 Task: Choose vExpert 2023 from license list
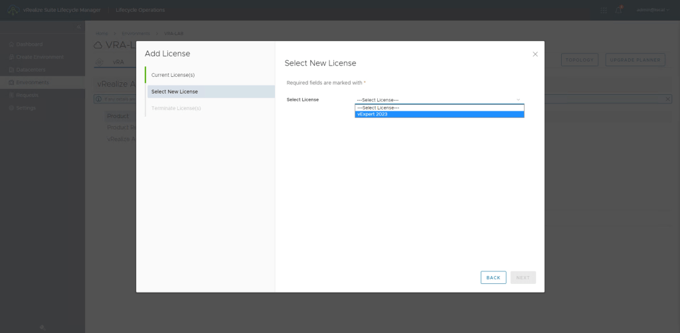(439, 114)
